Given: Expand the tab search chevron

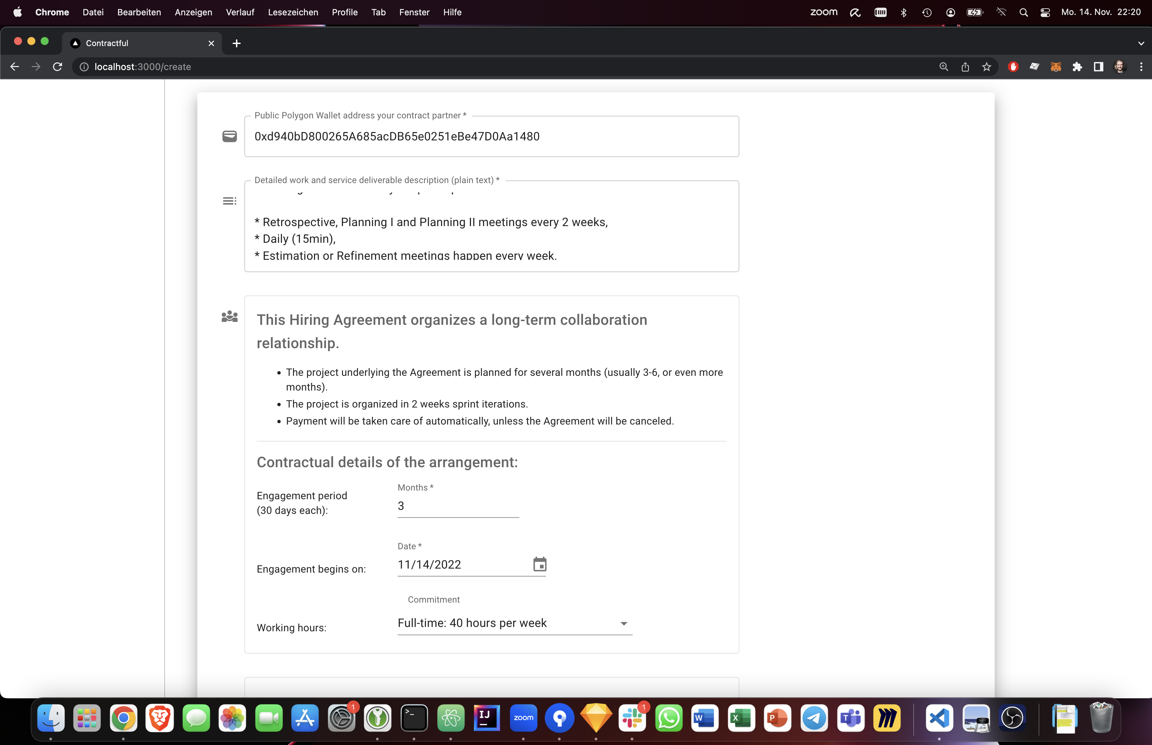Looking at the screenshot, I should 1141,43.
